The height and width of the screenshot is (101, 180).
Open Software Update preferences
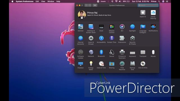pos(80,54)
